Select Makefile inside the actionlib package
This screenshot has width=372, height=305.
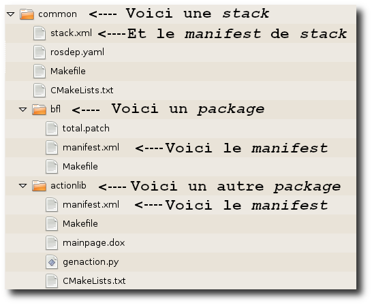(80, 223)
